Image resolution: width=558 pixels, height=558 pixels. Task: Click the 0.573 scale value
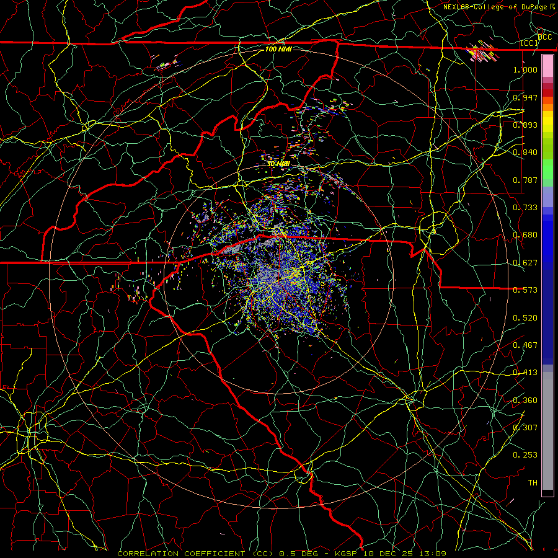click(525, 290)
